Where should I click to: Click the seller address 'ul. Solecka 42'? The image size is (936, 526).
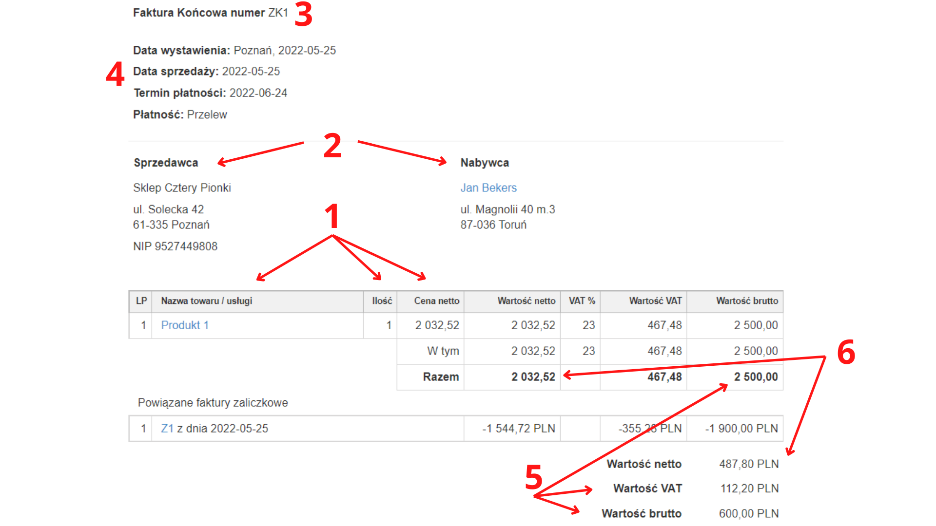tap(168, 209)
